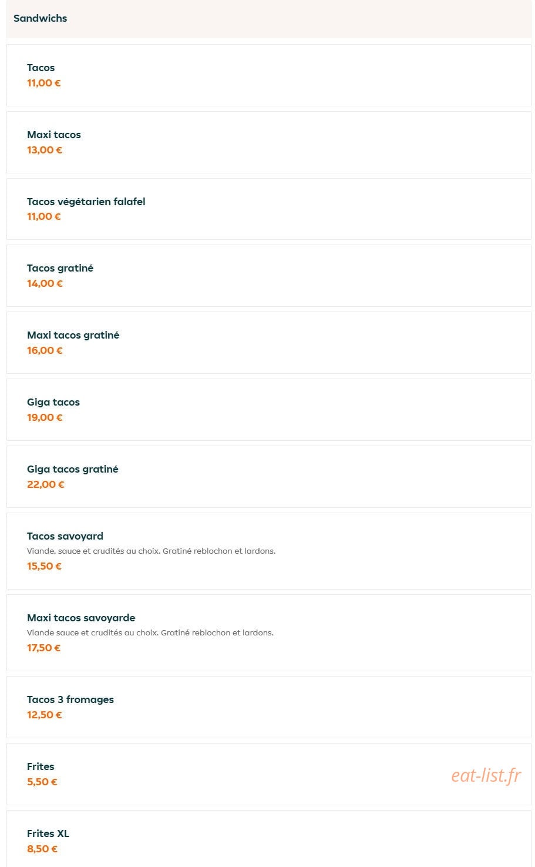The height and width of the screenshot is (867, 535).
Task: Select the Tacos gratiné item
Action: (x=268, y=276)
